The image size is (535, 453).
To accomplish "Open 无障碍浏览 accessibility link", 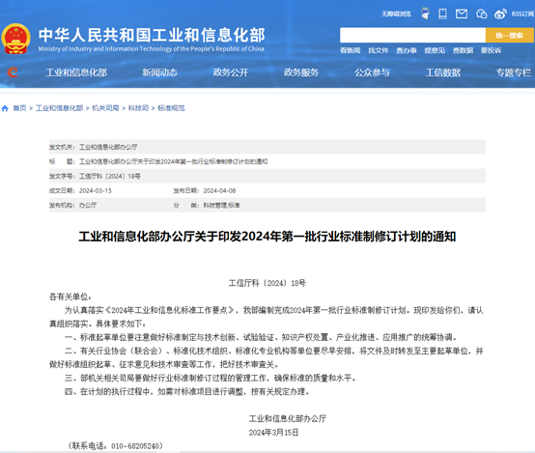I will (x=396, y=14).
